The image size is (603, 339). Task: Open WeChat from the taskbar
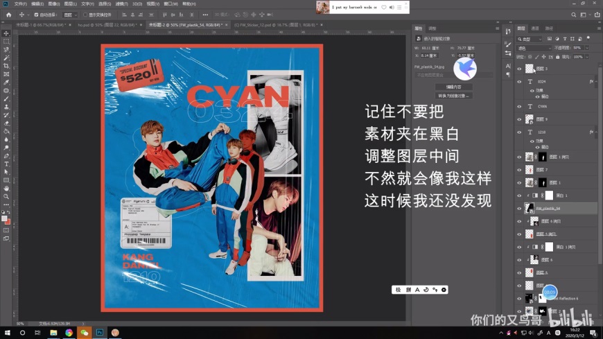point(85,333)
